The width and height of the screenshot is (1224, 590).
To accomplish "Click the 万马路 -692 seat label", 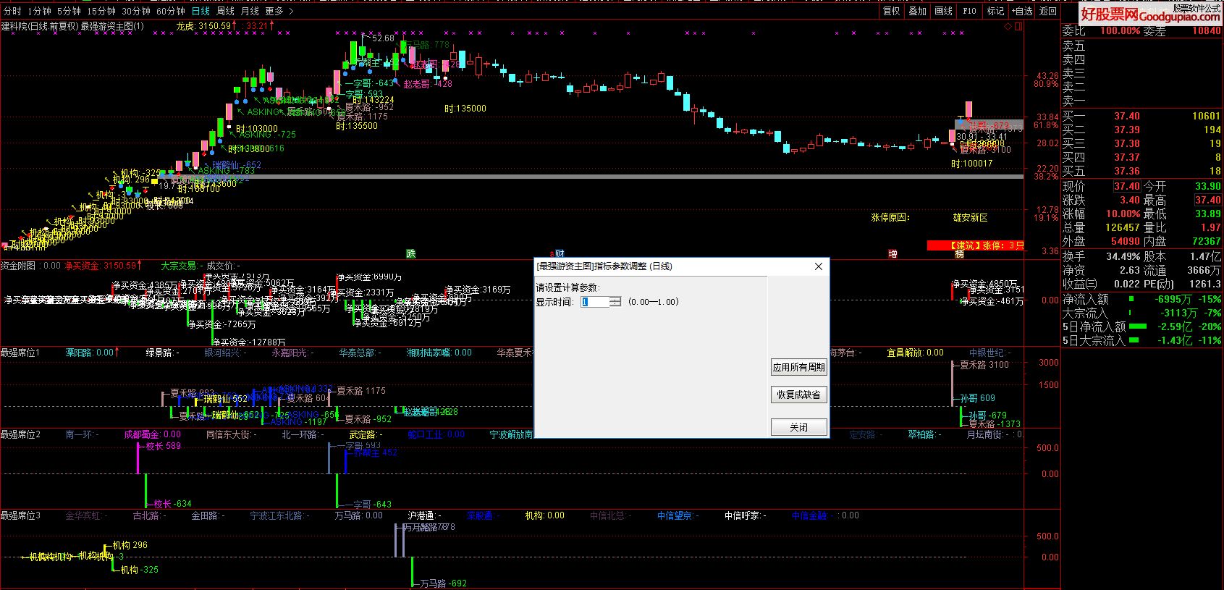I will (443, 583).
